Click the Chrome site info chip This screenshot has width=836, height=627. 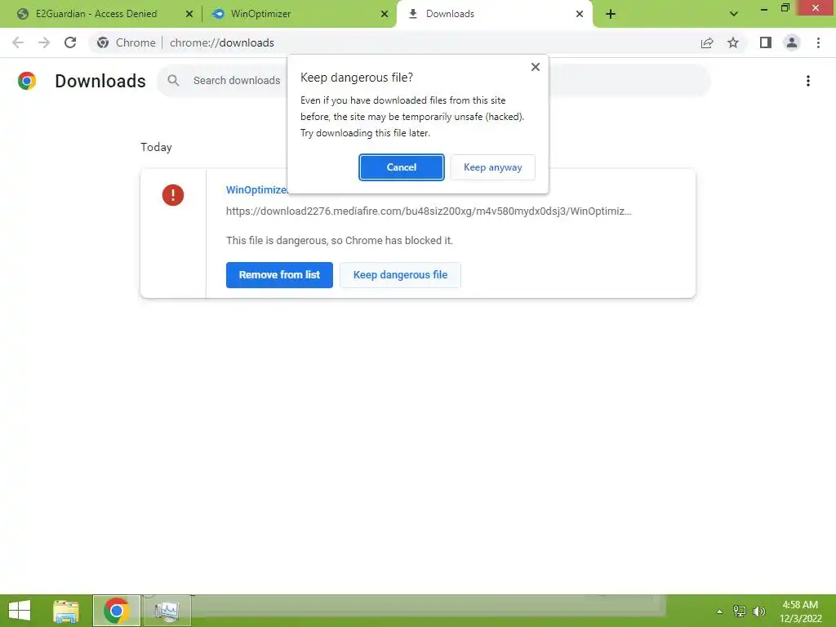[126, 42]
